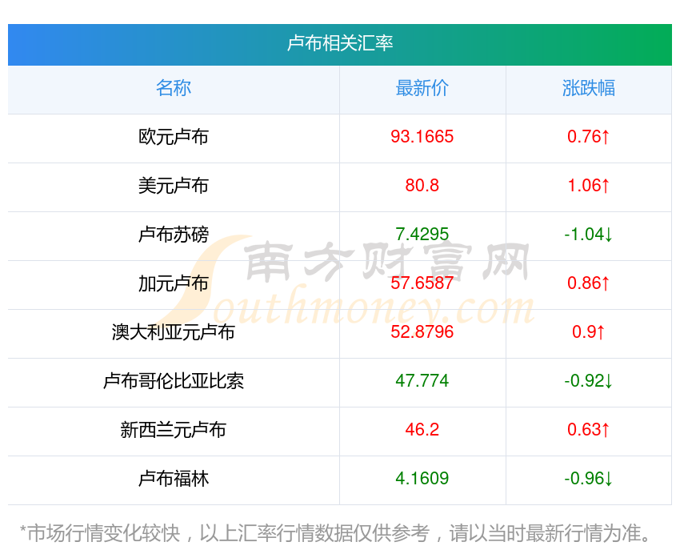
Task: Select the 名称 column header
Action: (x=174, y=88)
